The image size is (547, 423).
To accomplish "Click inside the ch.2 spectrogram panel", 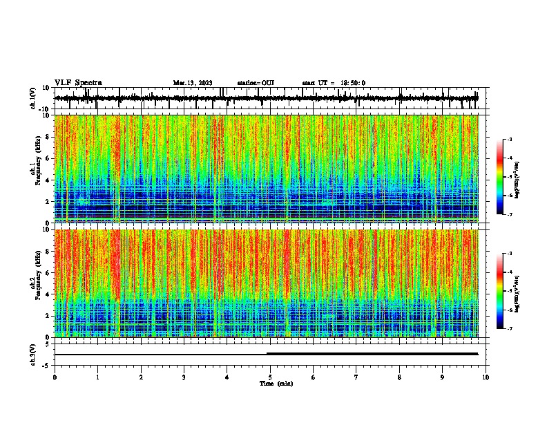I will [x=266, y=283].
